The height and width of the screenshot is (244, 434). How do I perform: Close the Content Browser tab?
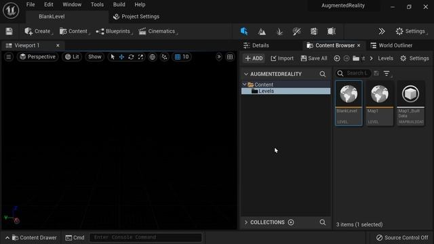tap(359, 45)
